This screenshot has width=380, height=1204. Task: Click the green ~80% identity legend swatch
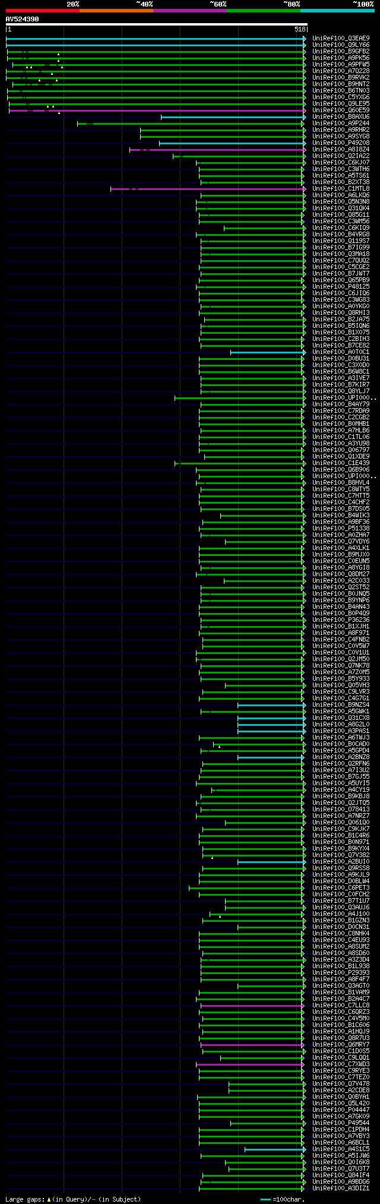263,11
